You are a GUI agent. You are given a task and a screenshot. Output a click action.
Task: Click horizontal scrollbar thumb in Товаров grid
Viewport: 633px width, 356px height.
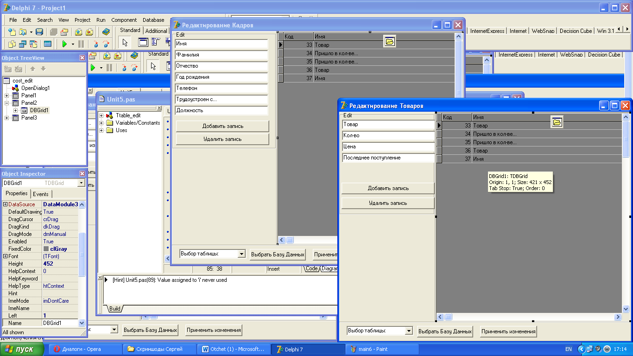coord(447,317)
